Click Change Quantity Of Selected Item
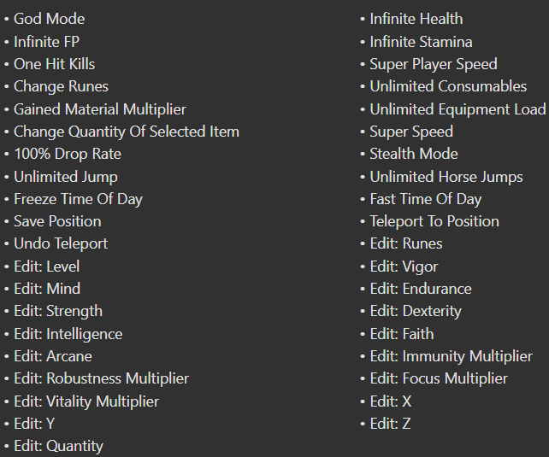Viewport: 549px width, 457px height. click(x=127, y=132)
